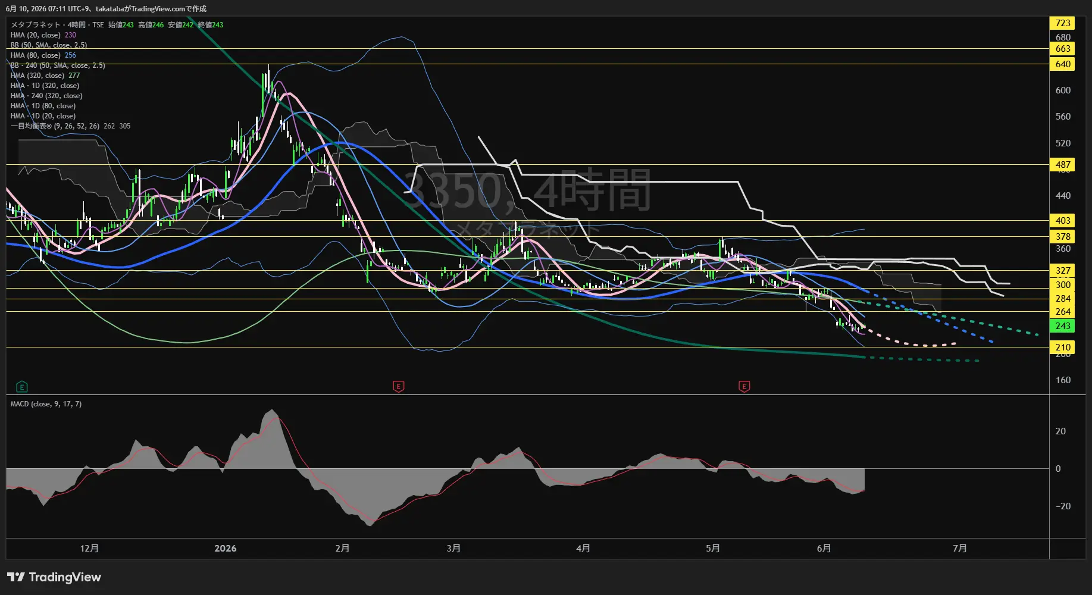This screenshot has height=595, width=1092.
Task: Click the 160 value on the price axis
Action: coord(1063,380)
